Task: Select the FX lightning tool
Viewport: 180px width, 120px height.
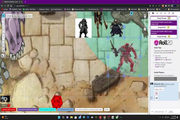Action: 3,26
